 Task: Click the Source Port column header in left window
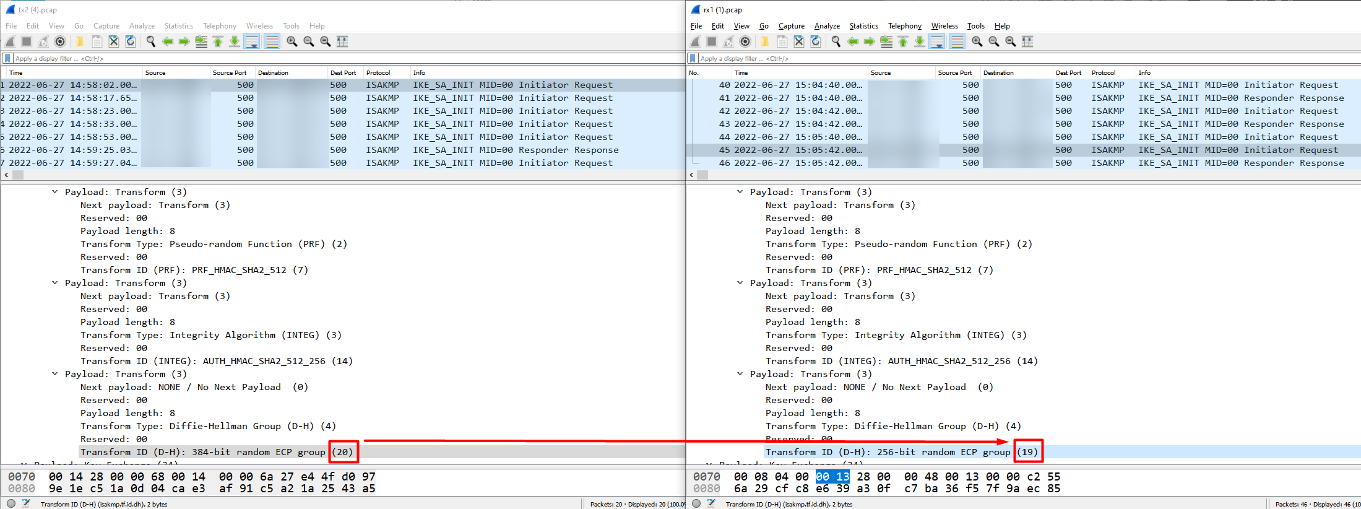pyautogui.click(x=230, y=72)
